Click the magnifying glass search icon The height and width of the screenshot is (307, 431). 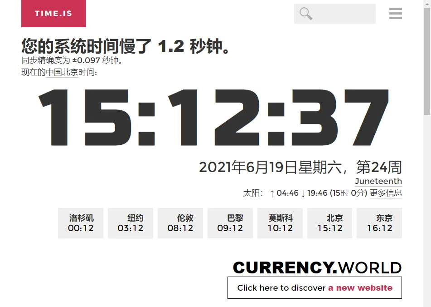305,14
